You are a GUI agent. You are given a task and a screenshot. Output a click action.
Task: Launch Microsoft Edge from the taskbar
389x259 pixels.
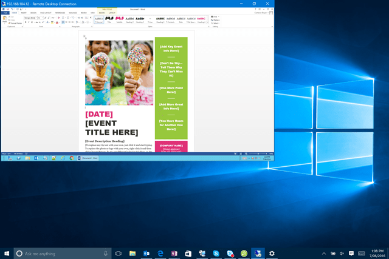coord(160,253)
